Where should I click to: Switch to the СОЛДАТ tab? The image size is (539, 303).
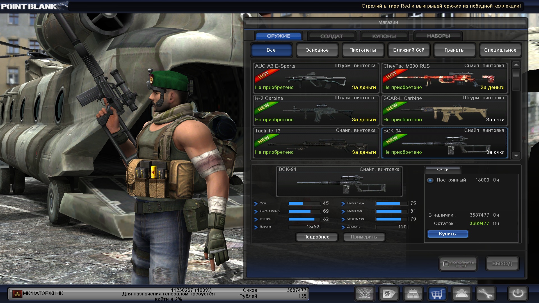click(x=332, y=36)
